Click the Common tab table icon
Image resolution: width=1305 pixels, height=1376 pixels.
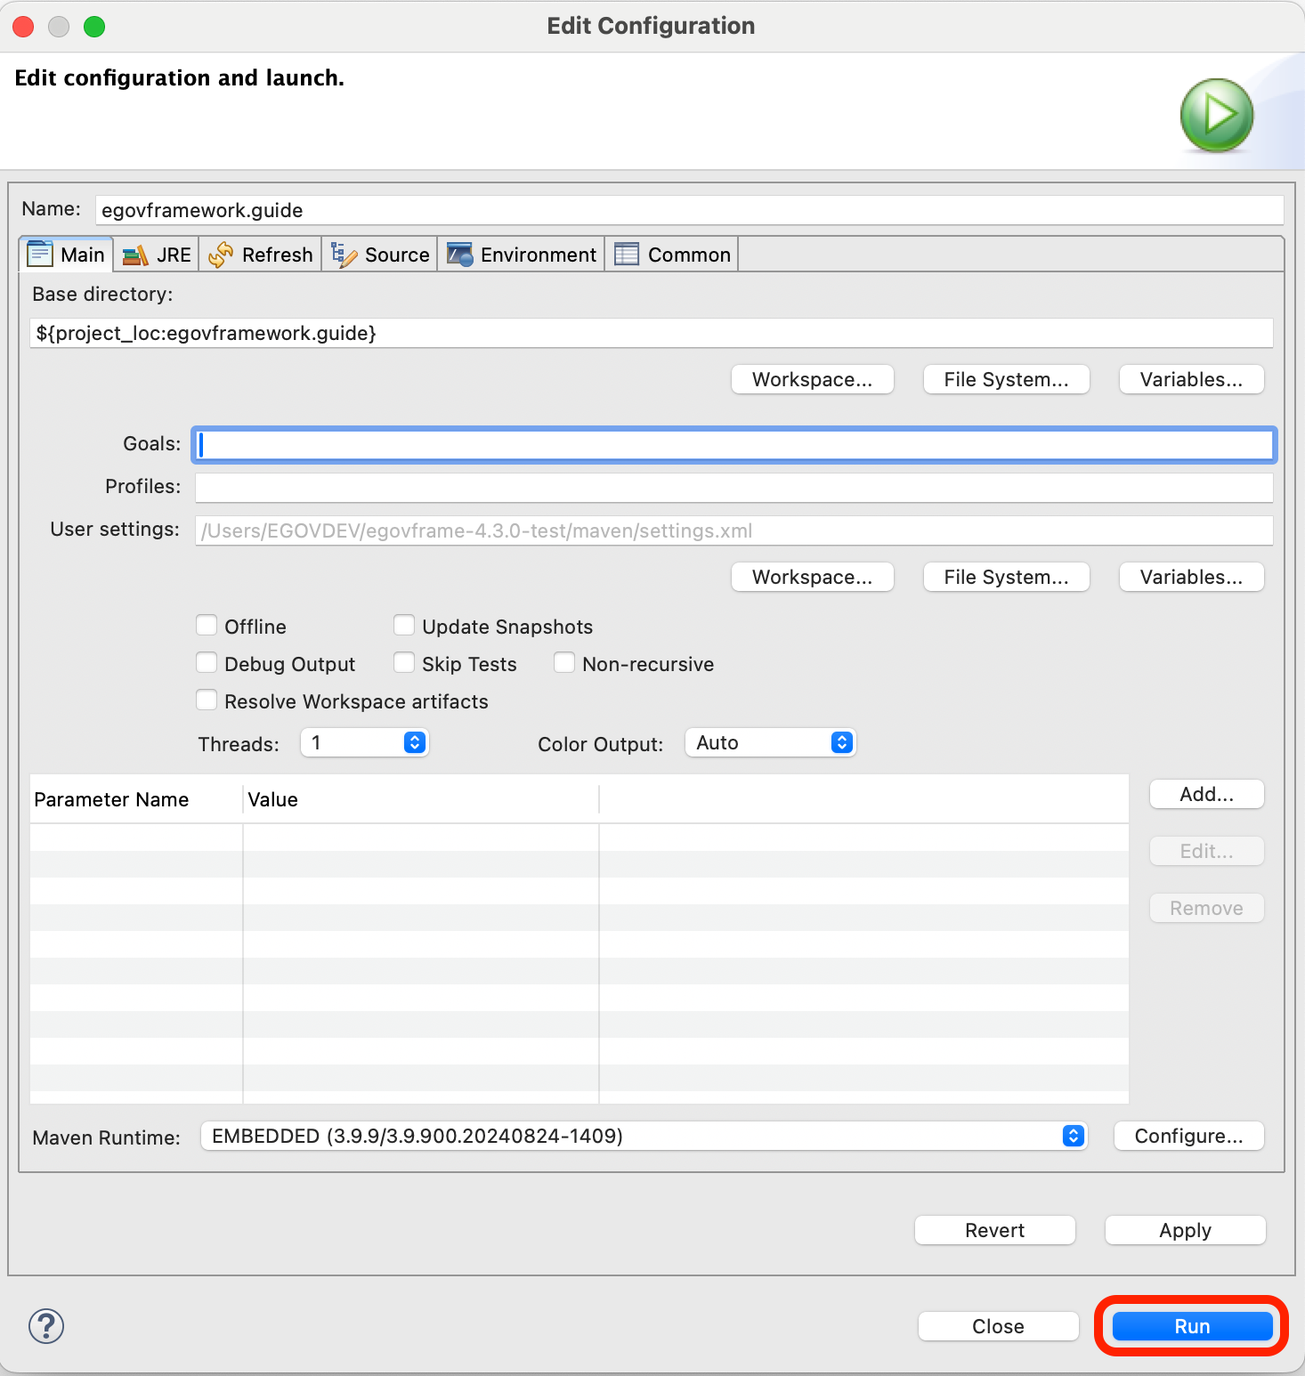627,255
